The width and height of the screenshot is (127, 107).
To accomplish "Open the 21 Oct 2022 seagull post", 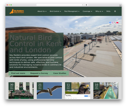I will point(49,91).
